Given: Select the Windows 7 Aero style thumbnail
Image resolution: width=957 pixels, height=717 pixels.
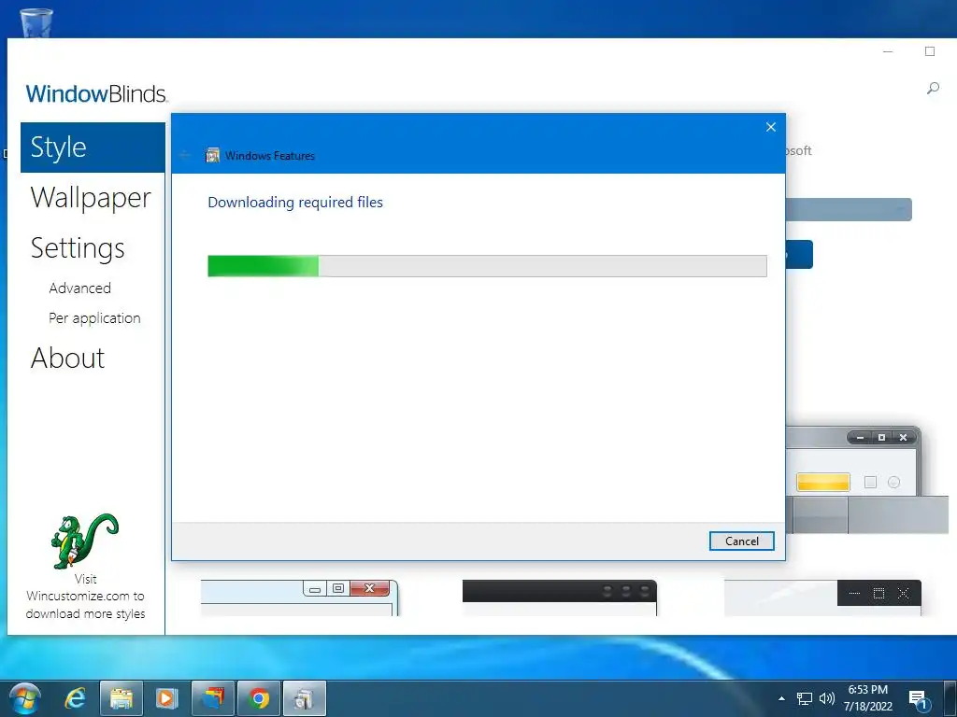Looking at the screenshot, I should coord(300,597).
